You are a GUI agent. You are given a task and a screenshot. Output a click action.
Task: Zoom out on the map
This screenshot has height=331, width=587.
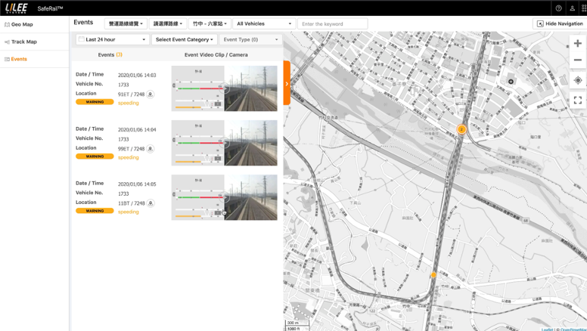coord(578,60)
